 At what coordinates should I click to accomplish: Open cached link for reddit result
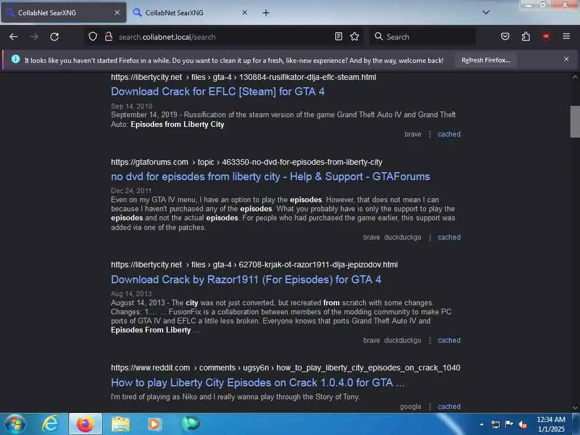point(449,407)
